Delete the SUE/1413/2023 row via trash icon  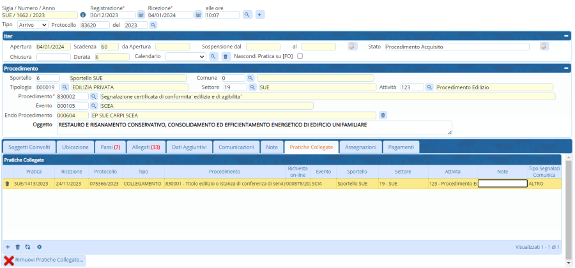pos(8,183)
